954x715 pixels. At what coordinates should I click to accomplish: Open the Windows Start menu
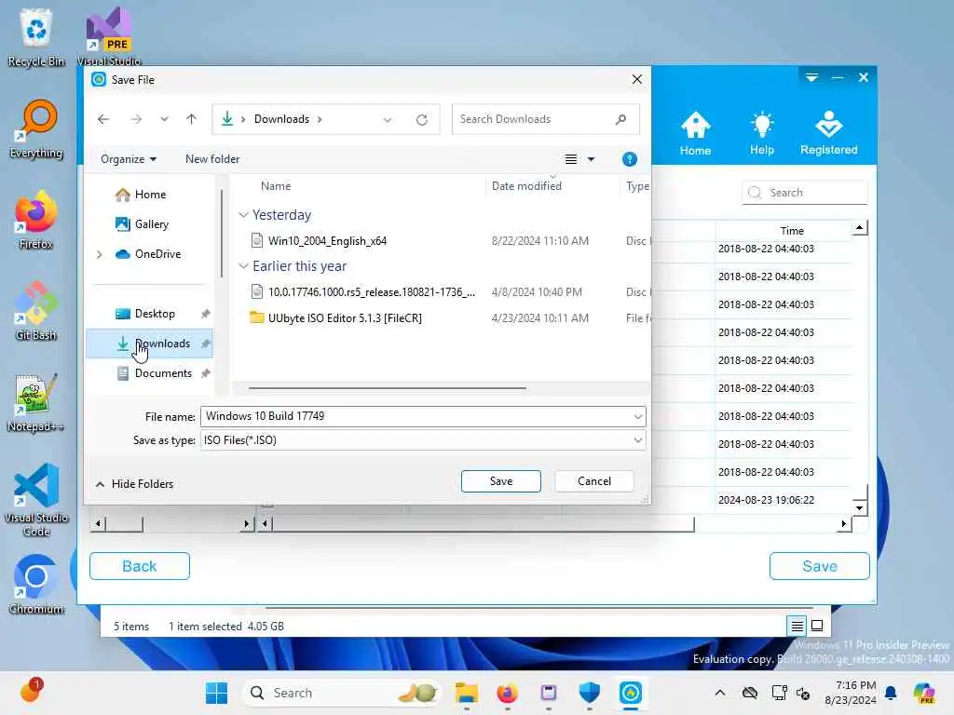216,693
